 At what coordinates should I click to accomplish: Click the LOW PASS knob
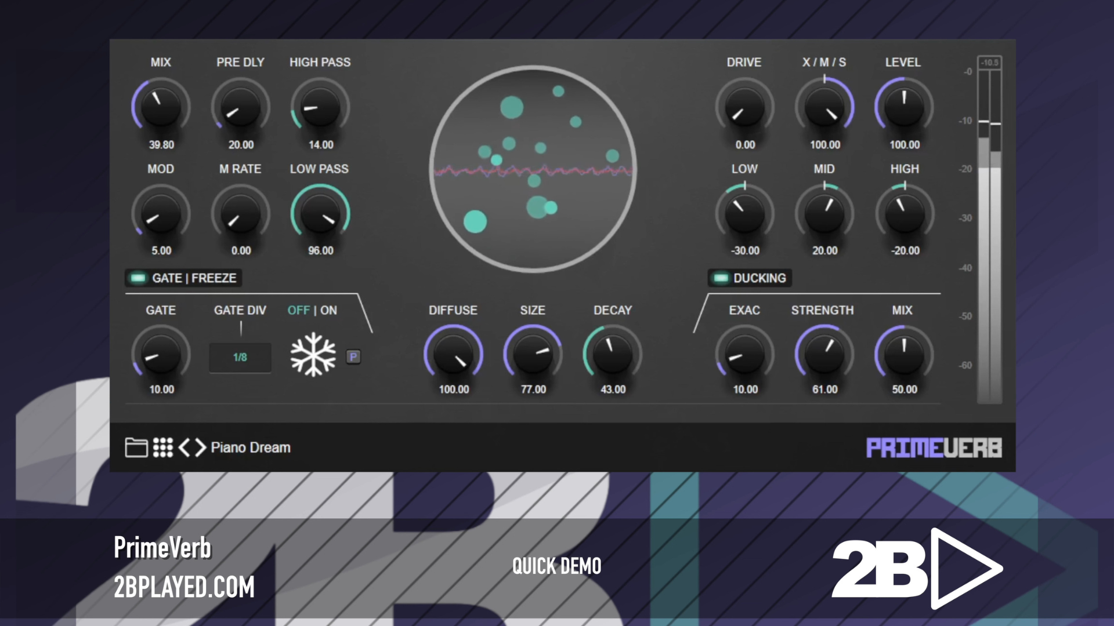pos(320,214)
